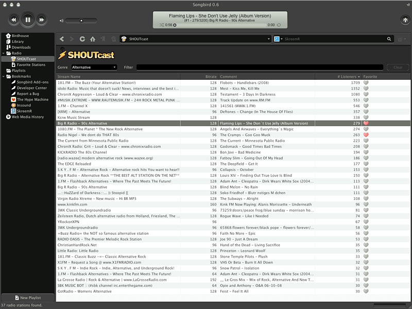Screen dimensions: 412x309
Task: Favorite the 181.FM The Buzz station heart
Action: pyautogui.click(x=366, y=82)
